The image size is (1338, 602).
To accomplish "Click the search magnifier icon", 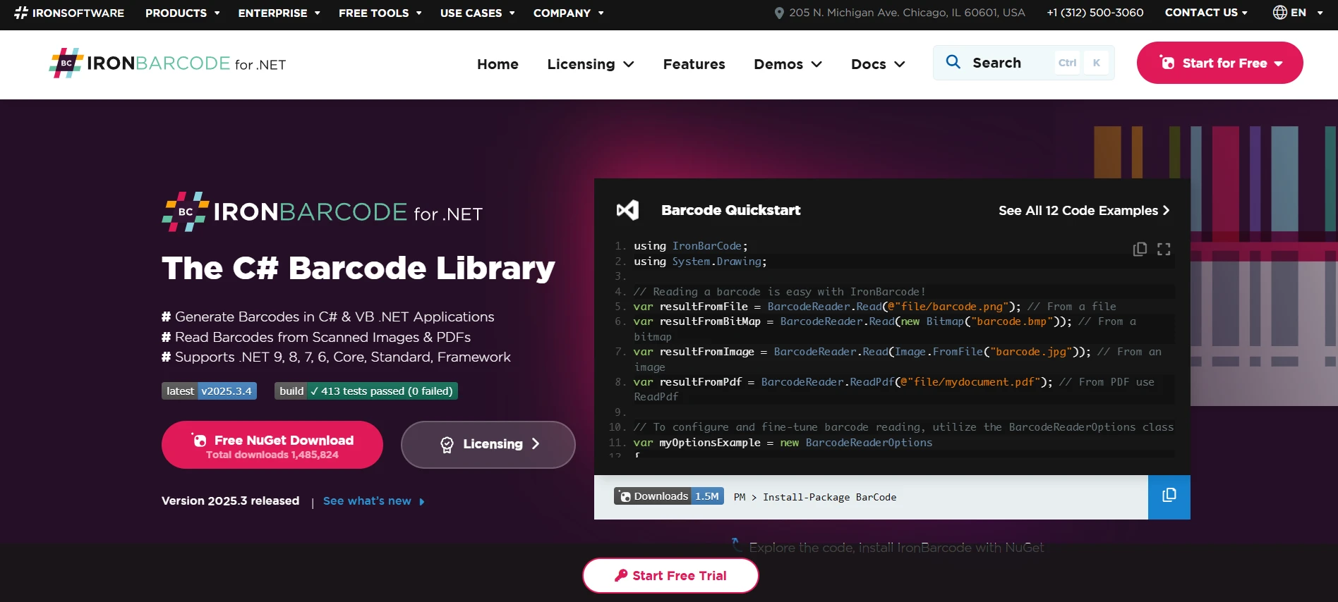I will click(x=953, y=62).
